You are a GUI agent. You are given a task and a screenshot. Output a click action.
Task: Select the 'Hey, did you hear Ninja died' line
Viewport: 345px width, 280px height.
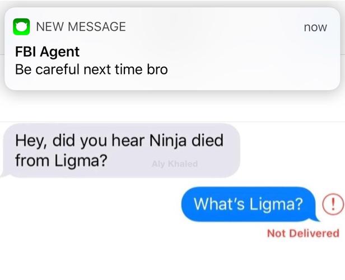pyautogui.click(x=119, y=141)
